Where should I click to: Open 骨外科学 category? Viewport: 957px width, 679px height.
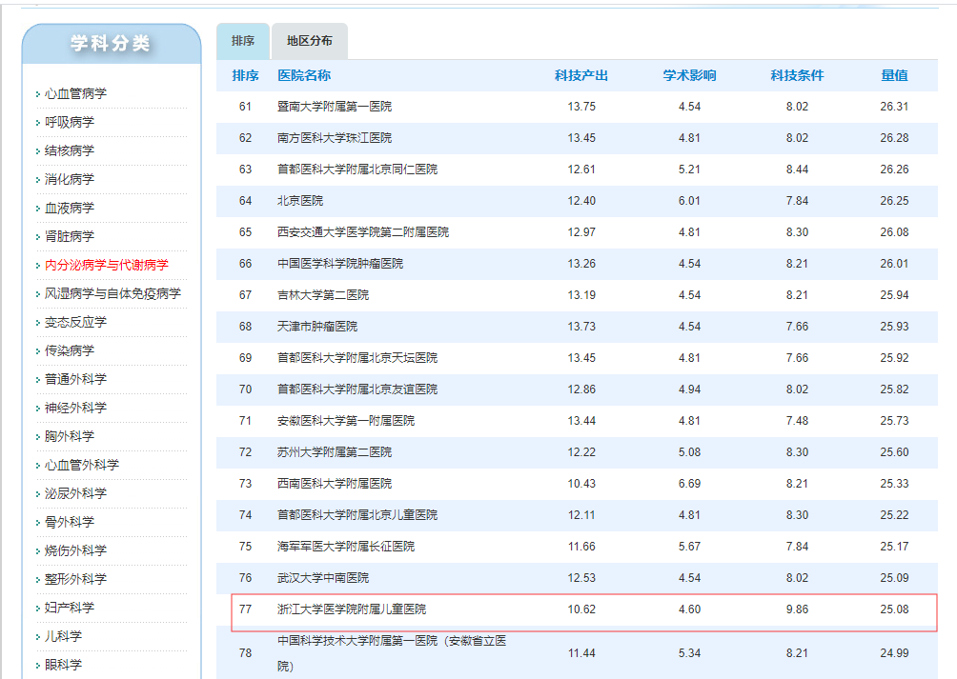coord(70,523)
